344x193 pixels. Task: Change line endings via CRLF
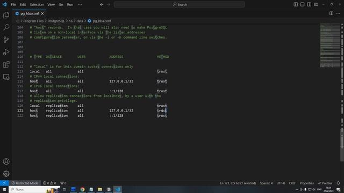pos(292,183)
